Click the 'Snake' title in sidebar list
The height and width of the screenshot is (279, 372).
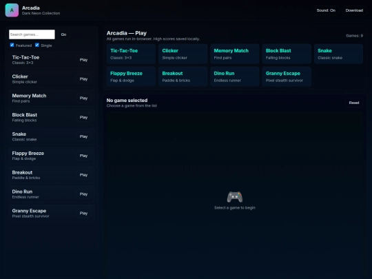(x=19, y=134)
